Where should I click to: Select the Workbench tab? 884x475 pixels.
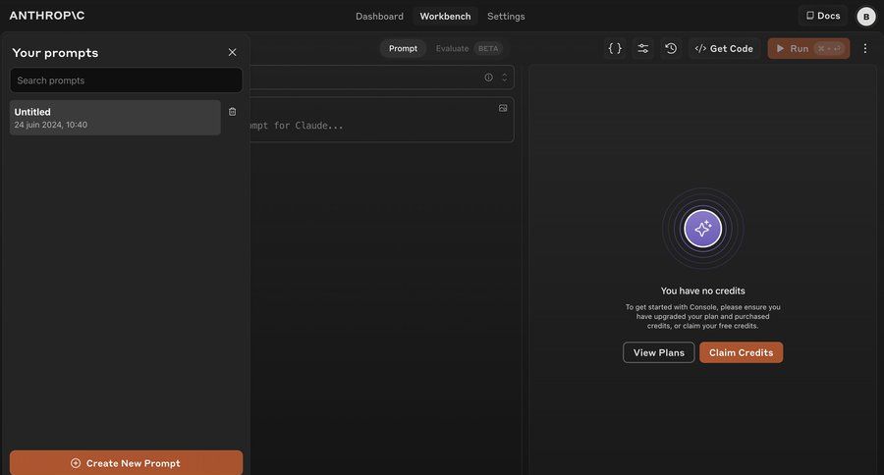click(445, 17)
